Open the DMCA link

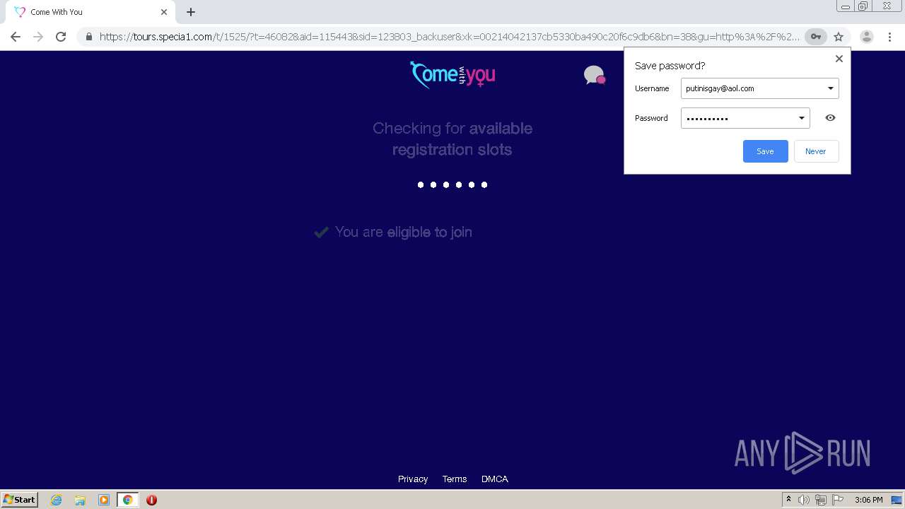point(495,479)
